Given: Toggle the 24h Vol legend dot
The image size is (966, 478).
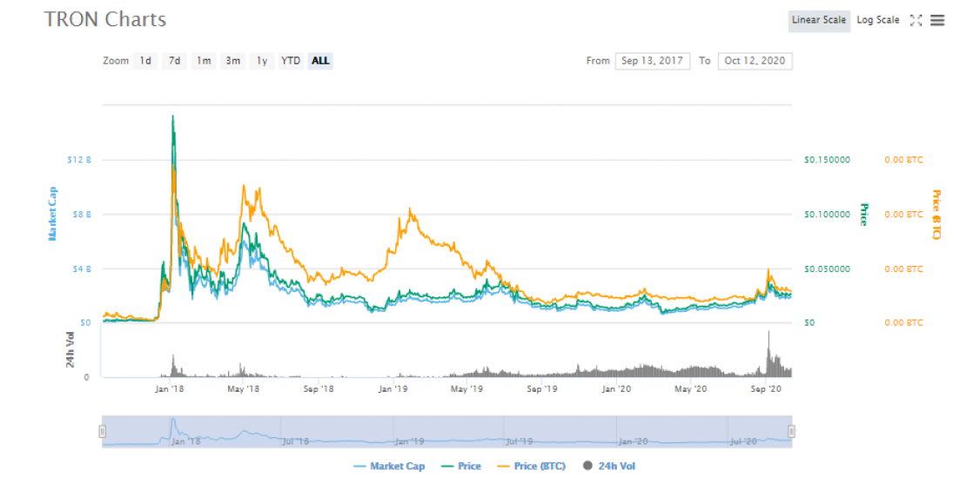Looking at the screenshot, I should click(x=589, y=467).
